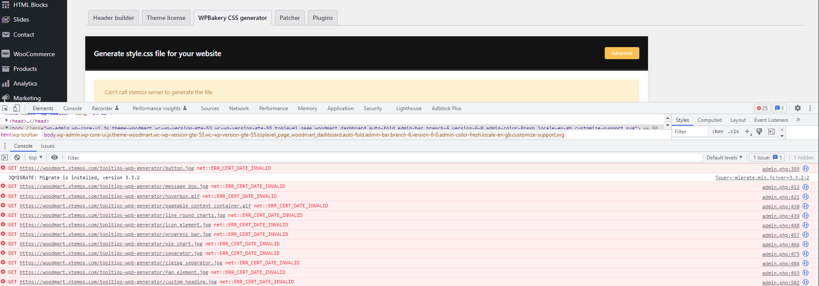The image size is (819, 286).
Task: Open the Lighthouse DevTools tab
Action: tap(409, 108)
